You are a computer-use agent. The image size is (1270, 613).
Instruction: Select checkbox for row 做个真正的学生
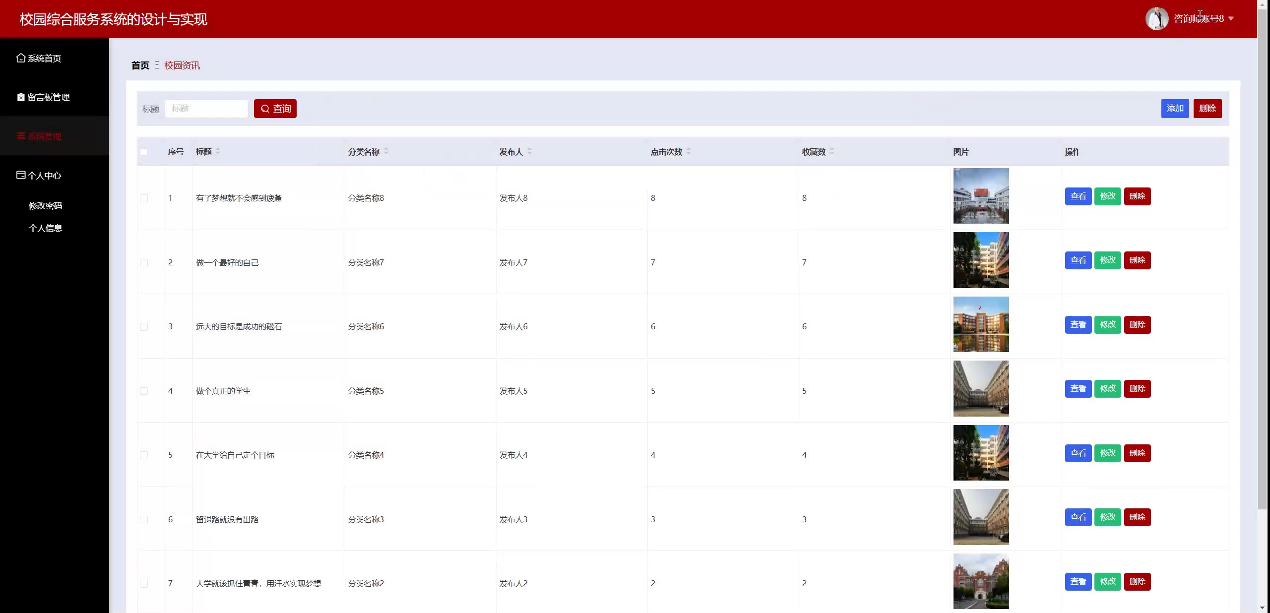[144, 391]
